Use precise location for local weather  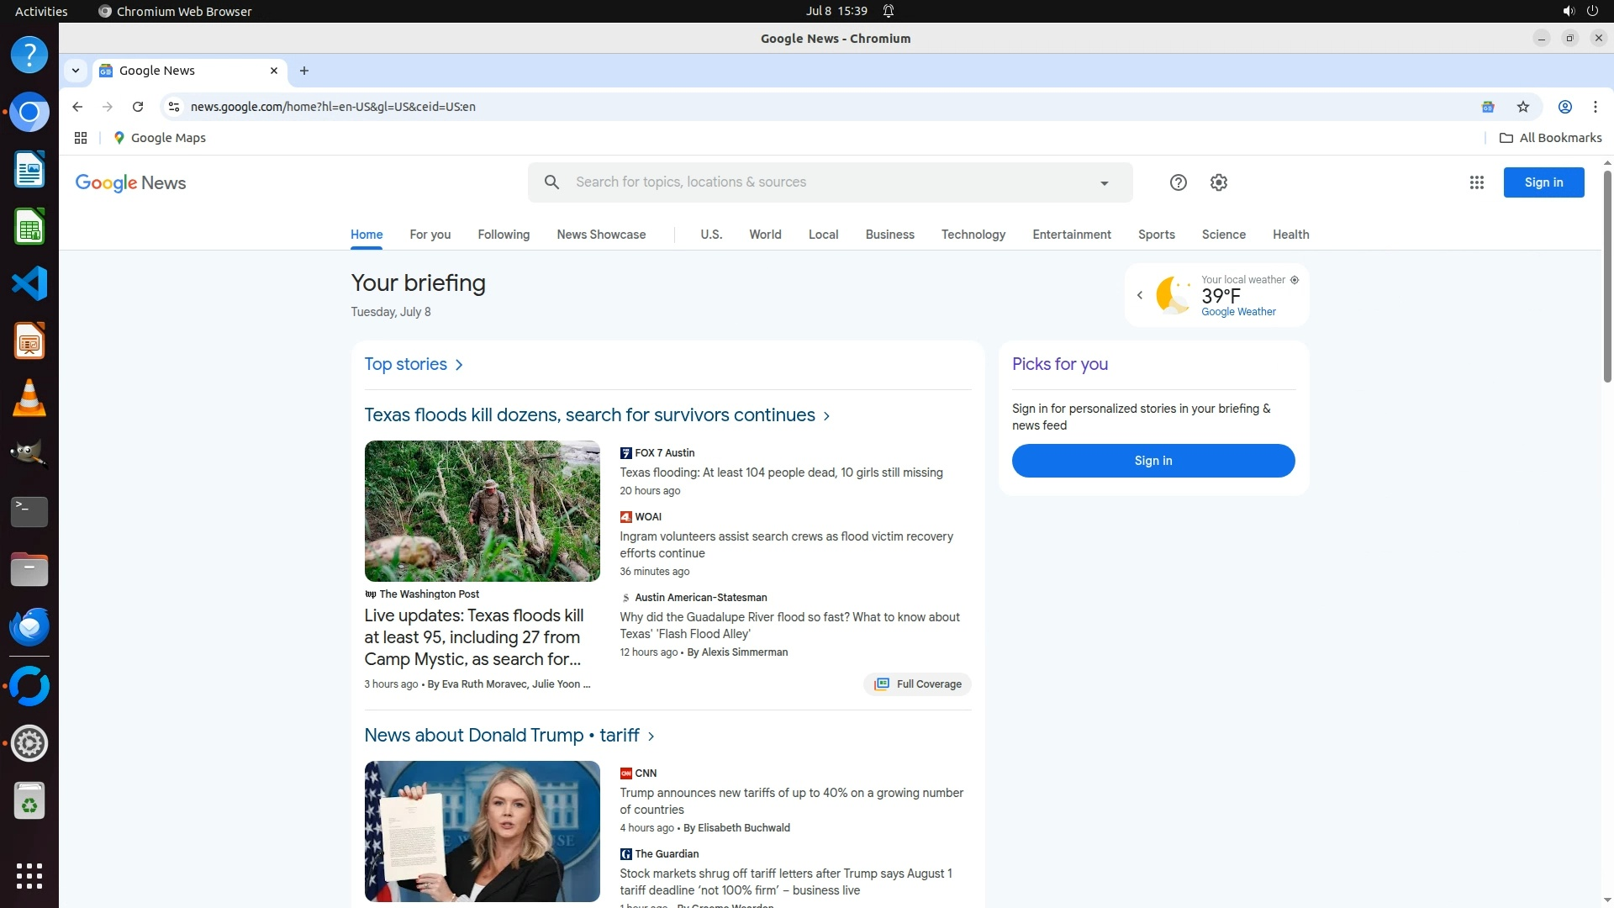[1295, 280]
